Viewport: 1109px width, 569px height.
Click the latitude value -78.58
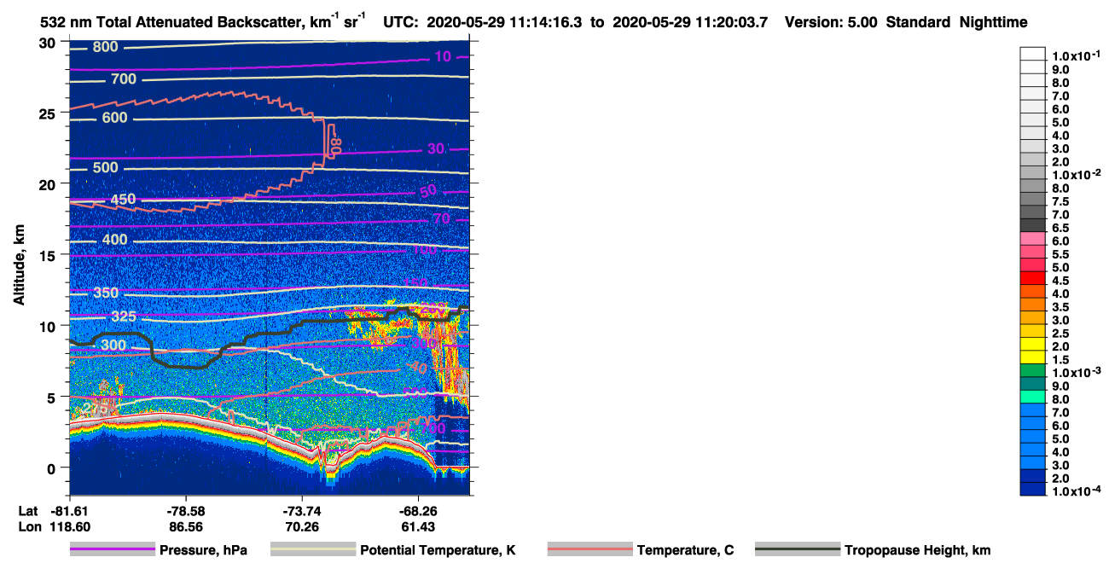tap(185, 511)
